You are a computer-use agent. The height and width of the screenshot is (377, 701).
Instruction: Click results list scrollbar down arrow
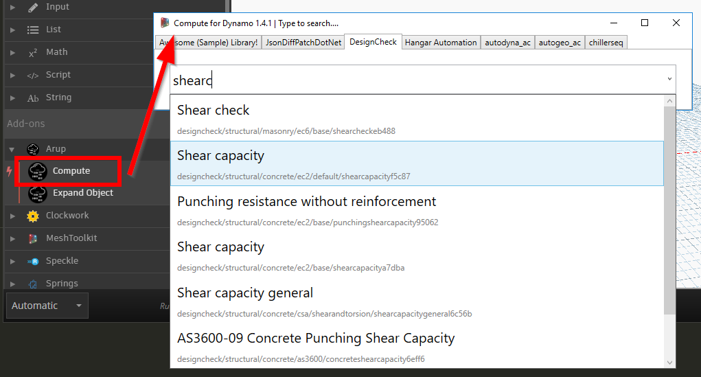pos(669,363)
